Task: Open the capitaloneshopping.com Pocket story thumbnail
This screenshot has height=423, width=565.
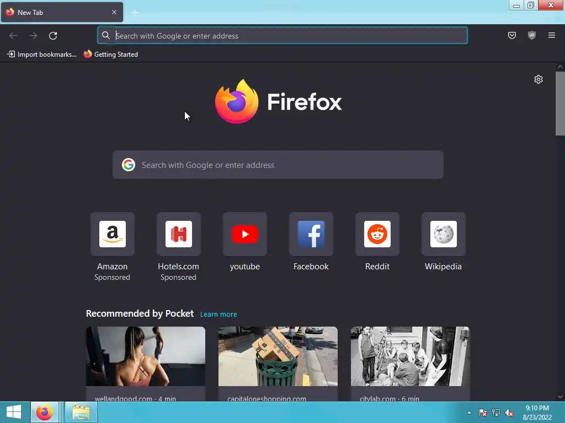Action: tap(278, 356)
